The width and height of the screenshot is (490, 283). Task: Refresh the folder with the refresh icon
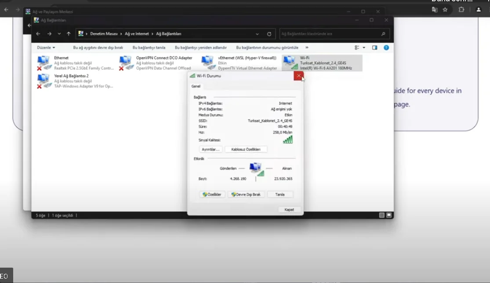coord(268,33)
